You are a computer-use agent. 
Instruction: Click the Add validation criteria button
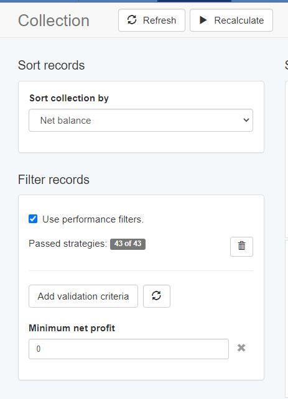click(83, 296)
